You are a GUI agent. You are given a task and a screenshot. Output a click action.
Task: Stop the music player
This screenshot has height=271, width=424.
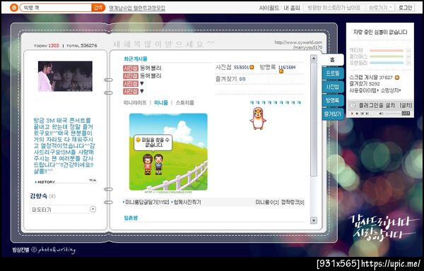click(x=357, y=114)
